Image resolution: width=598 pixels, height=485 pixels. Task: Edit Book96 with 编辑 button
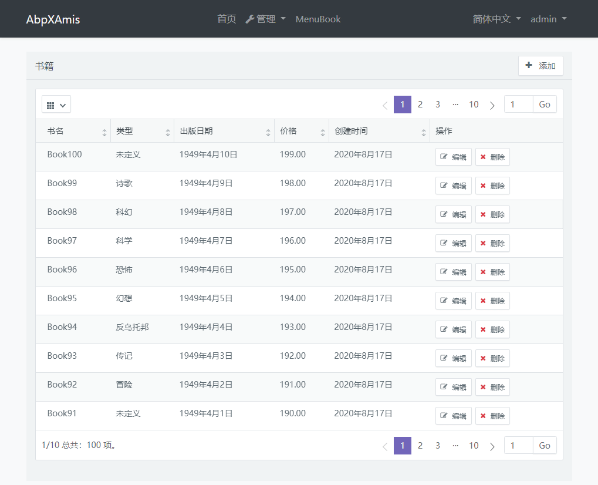[x=454, y=272]
